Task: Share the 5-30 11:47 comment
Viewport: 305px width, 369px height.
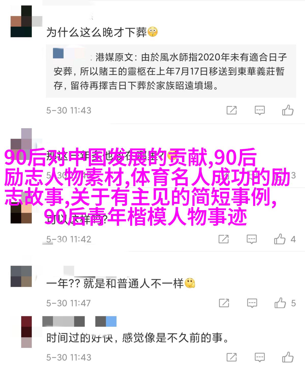Action: (224, 303)
